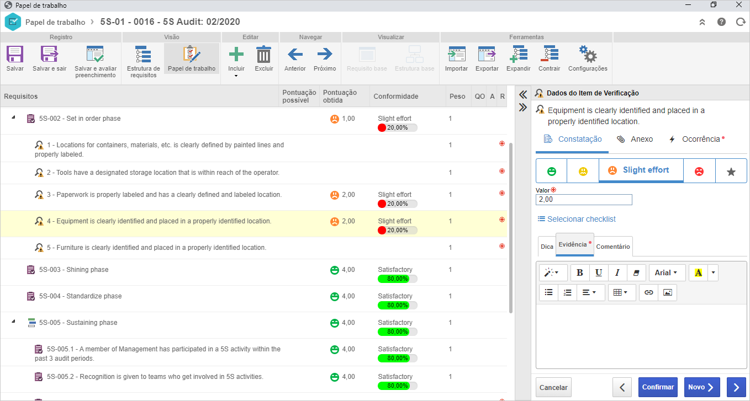Go to Próximo item arrow
The height and width of the screenshot is (401, 750).
click(x=325, y=54)
